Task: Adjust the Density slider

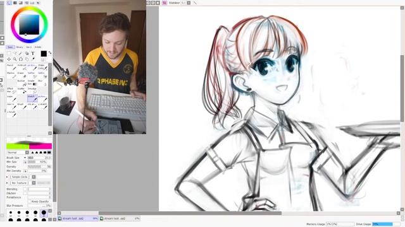Action: [39, 166]
